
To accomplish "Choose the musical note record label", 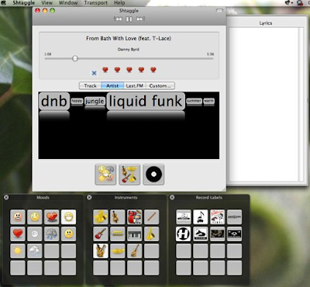I will [x=201, y=216].
